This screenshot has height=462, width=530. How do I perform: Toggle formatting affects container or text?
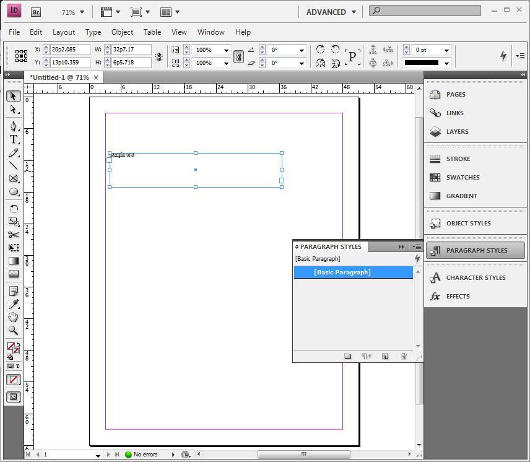click(14, 366)
